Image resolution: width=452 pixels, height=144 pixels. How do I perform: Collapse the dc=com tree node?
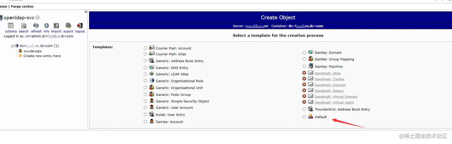(13, 46)
